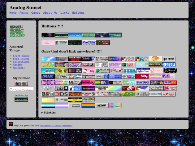Click the Analog Sunset site button image
Viewport: 195px width, 146px height.
coord(21,84)
